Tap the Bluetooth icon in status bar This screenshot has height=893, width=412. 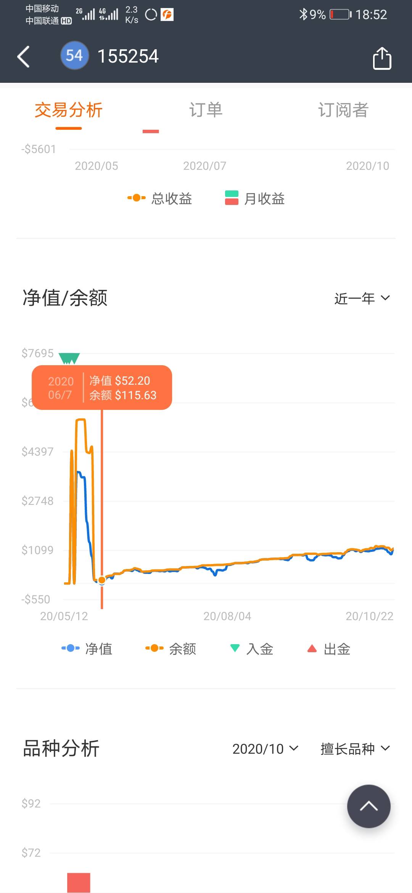[x=303, y=15]
